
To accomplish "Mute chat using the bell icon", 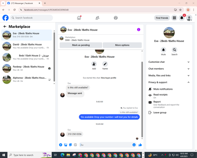I will pyautogui.click(x=164, y=50).
